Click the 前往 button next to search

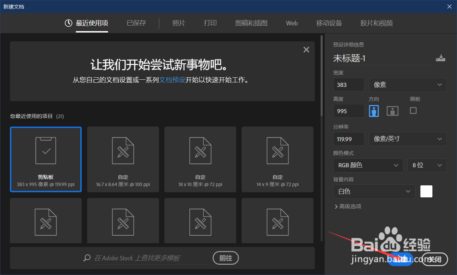pos(226,258)
